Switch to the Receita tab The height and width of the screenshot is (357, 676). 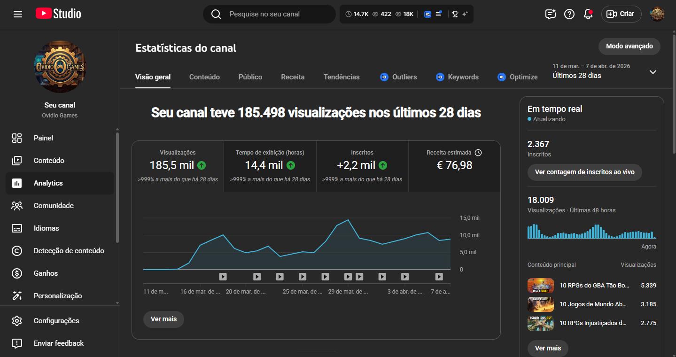(x=293, y=77)
